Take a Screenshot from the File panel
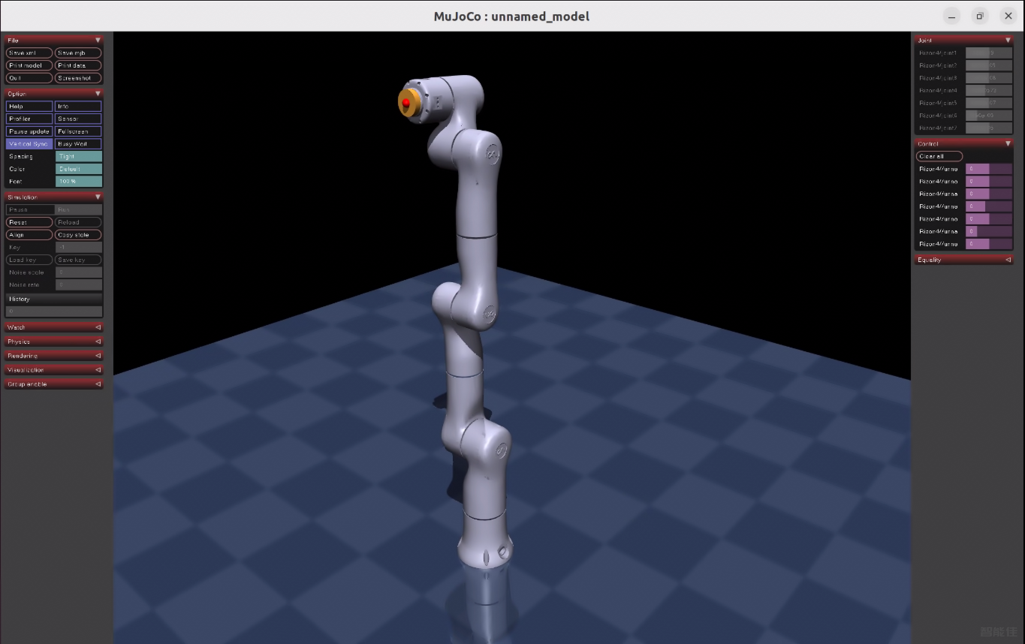 point(78,78)
